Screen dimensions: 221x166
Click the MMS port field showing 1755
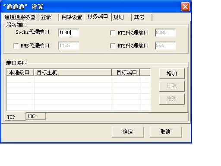[69, 46]
